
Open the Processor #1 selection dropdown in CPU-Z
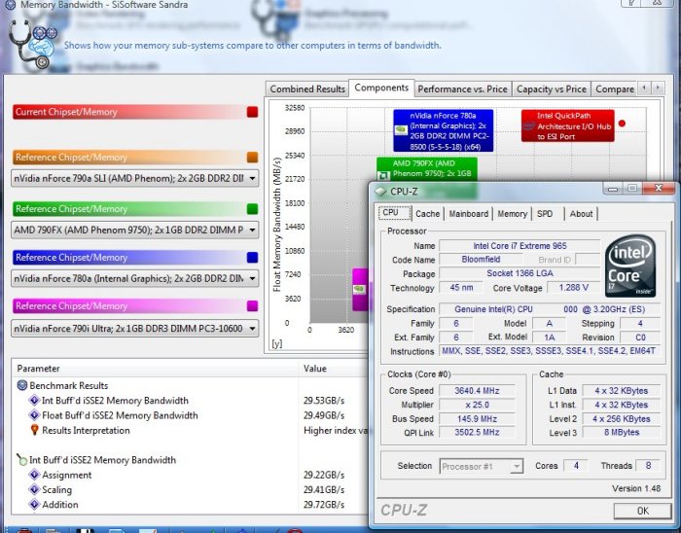482,467
